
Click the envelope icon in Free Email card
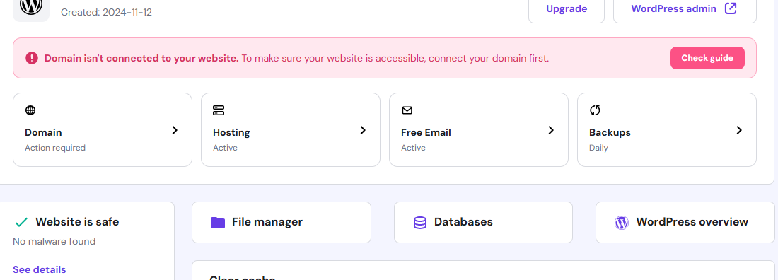point(407,110)
